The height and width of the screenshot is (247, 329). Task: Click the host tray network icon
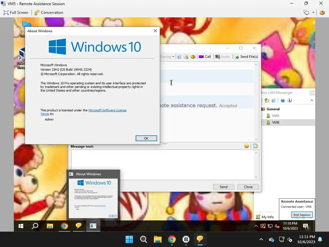(x=281, y=239)
